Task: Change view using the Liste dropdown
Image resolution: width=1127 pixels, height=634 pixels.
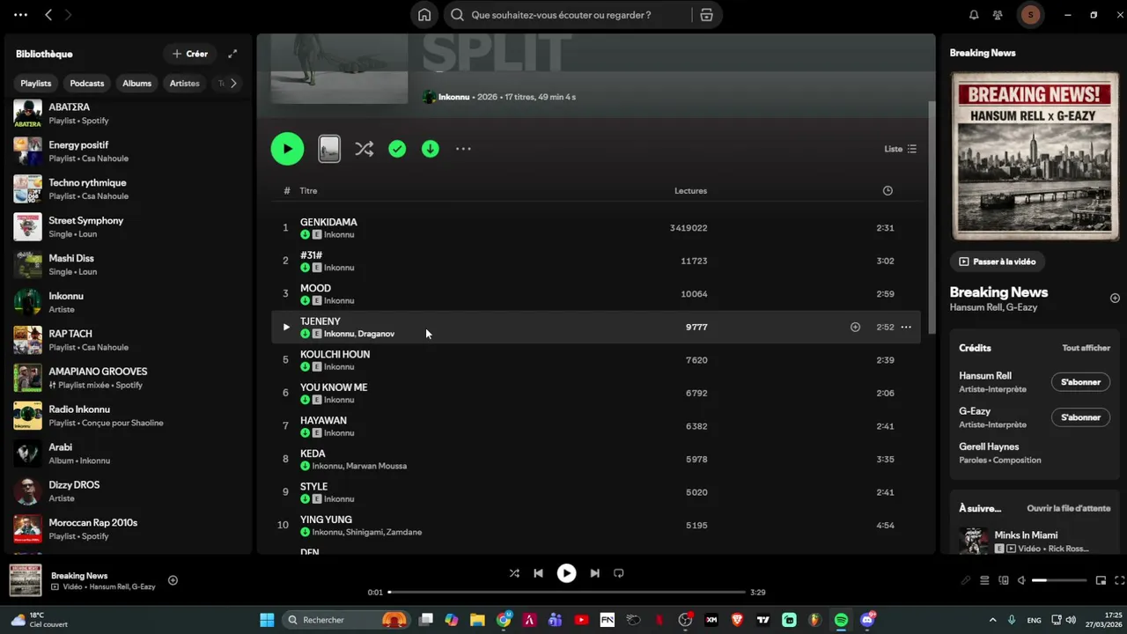Action: pyautogui.click(x=901, y=149)
